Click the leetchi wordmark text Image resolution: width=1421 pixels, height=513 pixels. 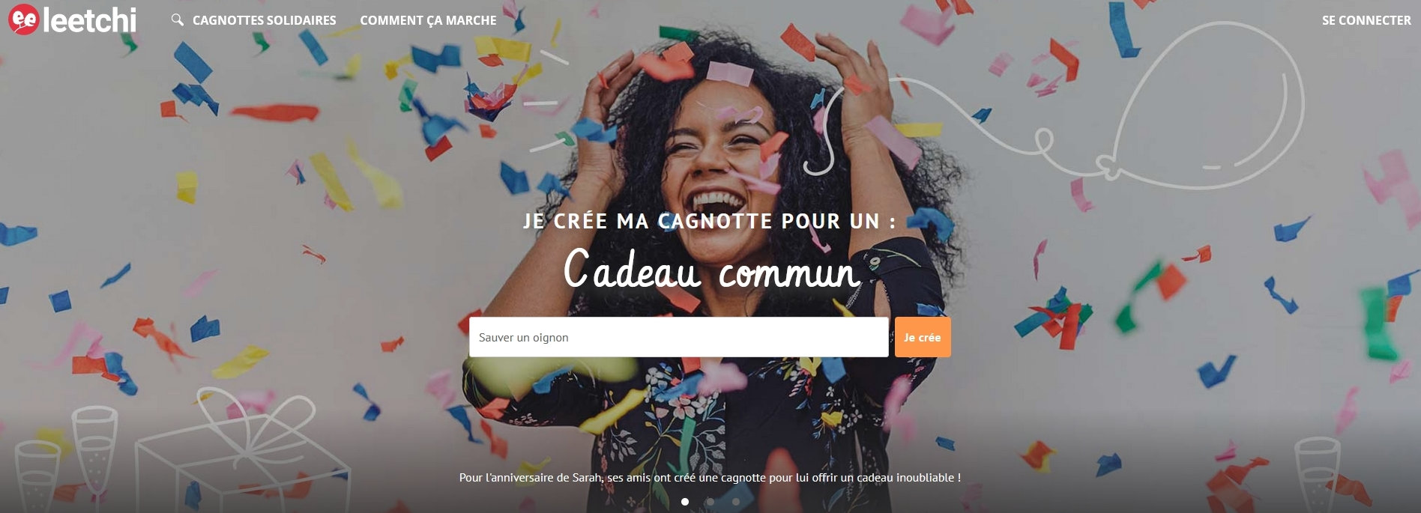(x=90, y=20)
